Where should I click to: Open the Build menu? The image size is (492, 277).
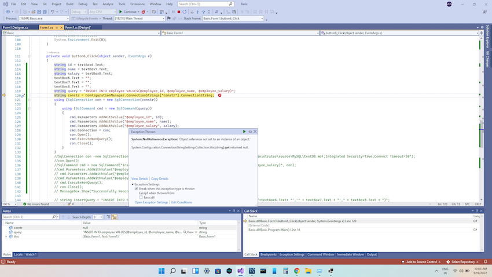point(69,4)
